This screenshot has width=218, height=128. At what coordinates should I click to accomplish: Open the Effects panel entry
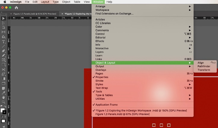[142, 41]
